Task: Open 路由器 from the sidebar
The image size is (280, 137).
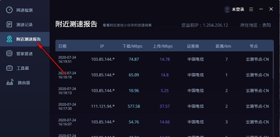Action: coord(25,83)
